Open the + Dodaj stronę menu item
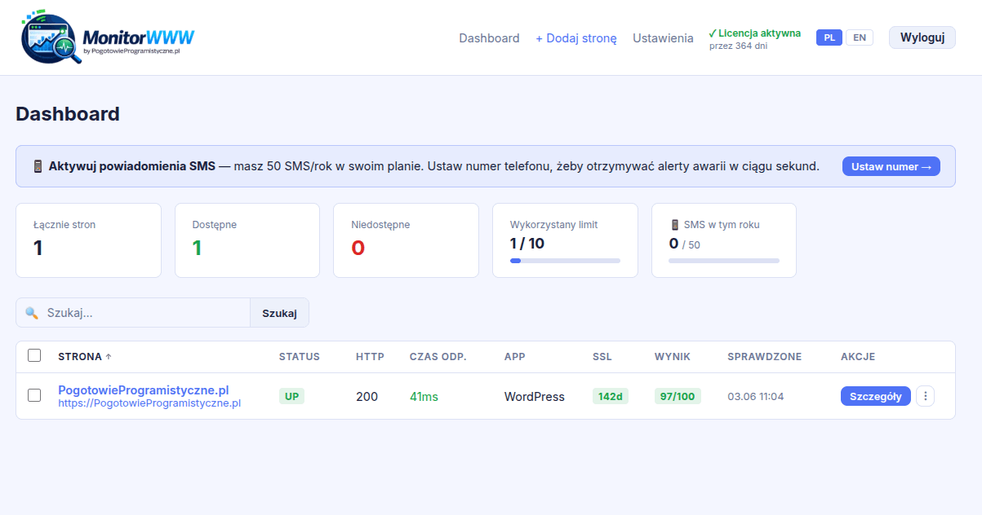This screenshot has height=515, width=982. tap(576, 38)
